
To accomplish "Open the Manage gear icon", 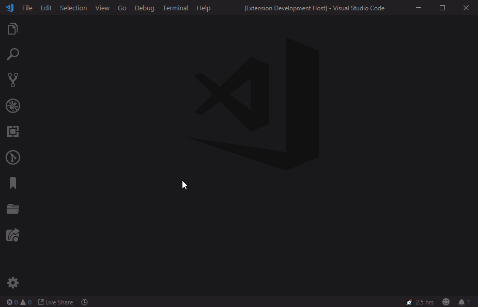I will tap(13, 283).
